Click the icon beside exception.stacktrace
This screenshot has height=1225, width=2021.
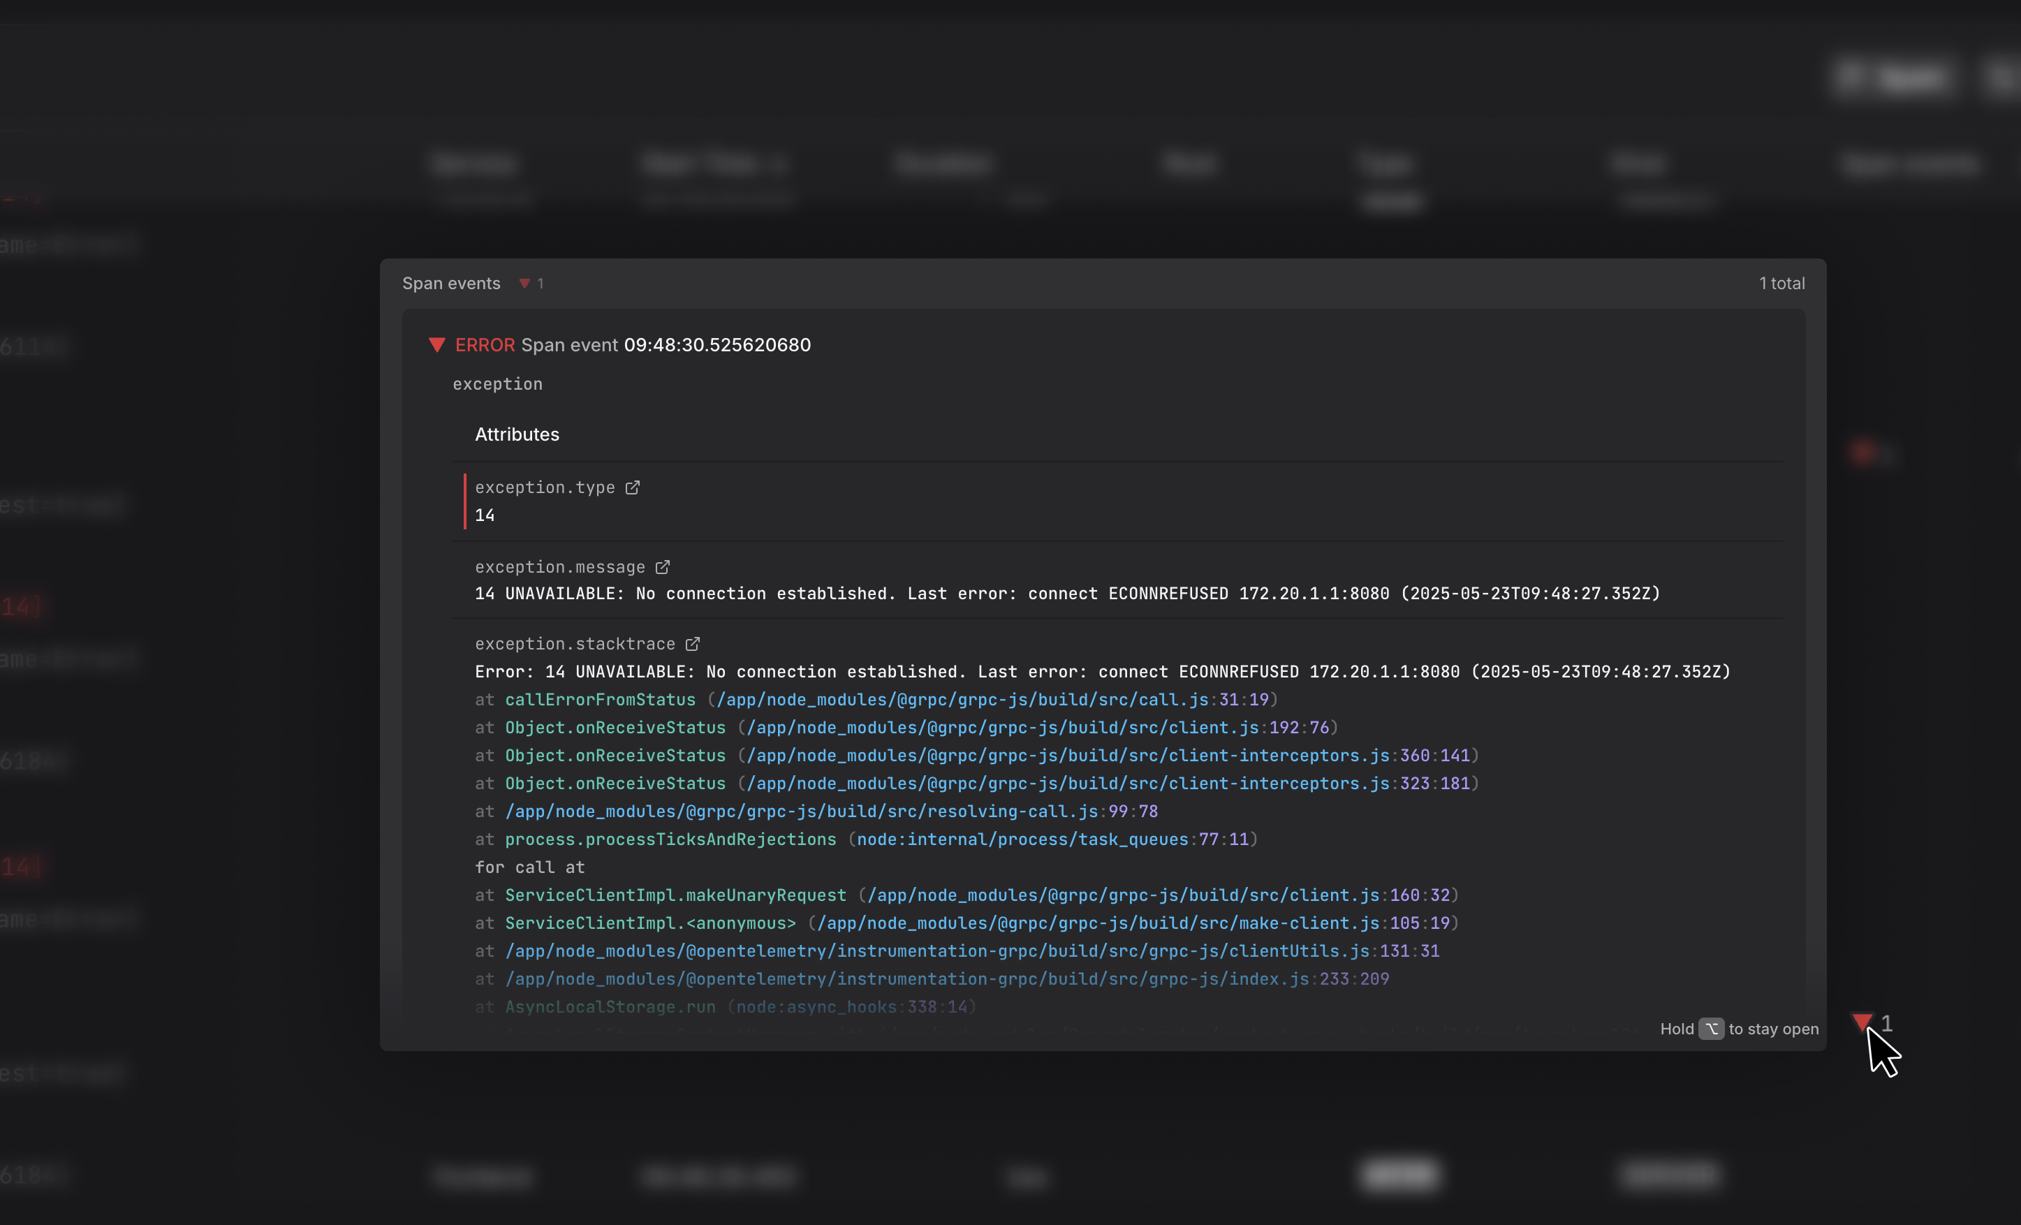[x=692, y=644]
